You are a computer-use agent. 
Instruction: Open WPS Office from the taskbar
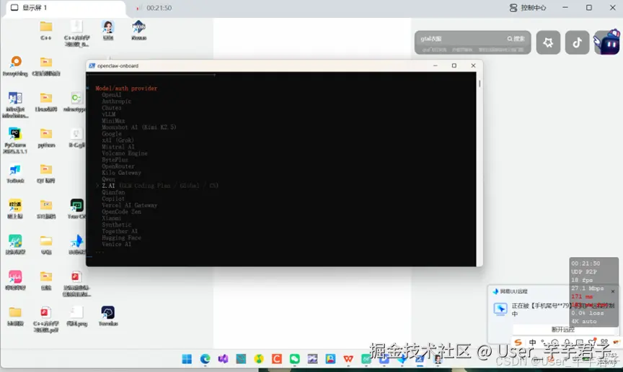point(348,359)
